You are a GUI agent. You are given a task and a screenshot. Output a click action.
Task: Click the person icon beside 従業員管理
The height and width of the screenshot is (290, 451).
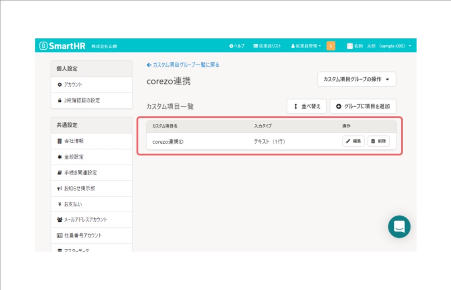(x=293, y=46)
